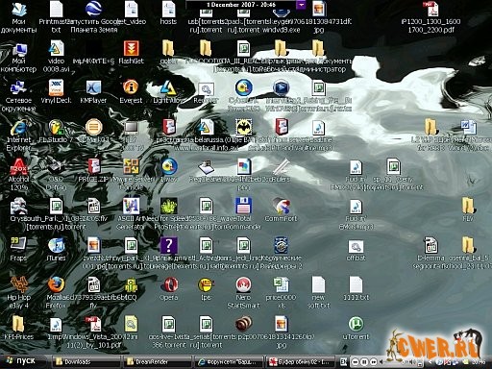
Task: Open the price0000 xls spreadsheet
Action: point(281,292)
